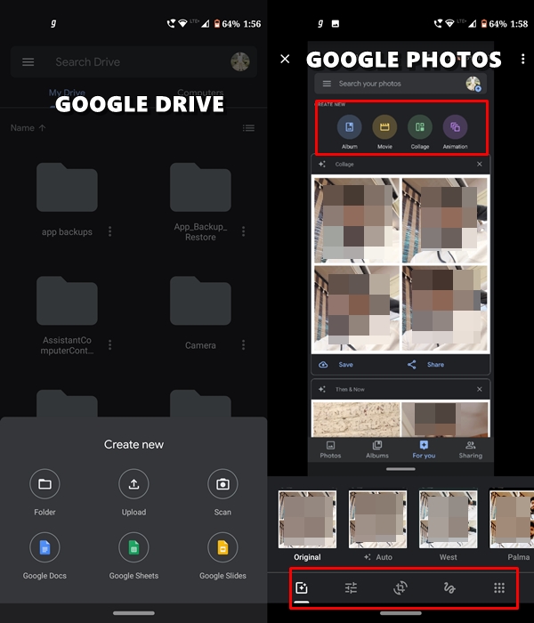This screenshot has width=534, height=623.
Task: Open the app backups folder
Action: click(x=67, y=188)
